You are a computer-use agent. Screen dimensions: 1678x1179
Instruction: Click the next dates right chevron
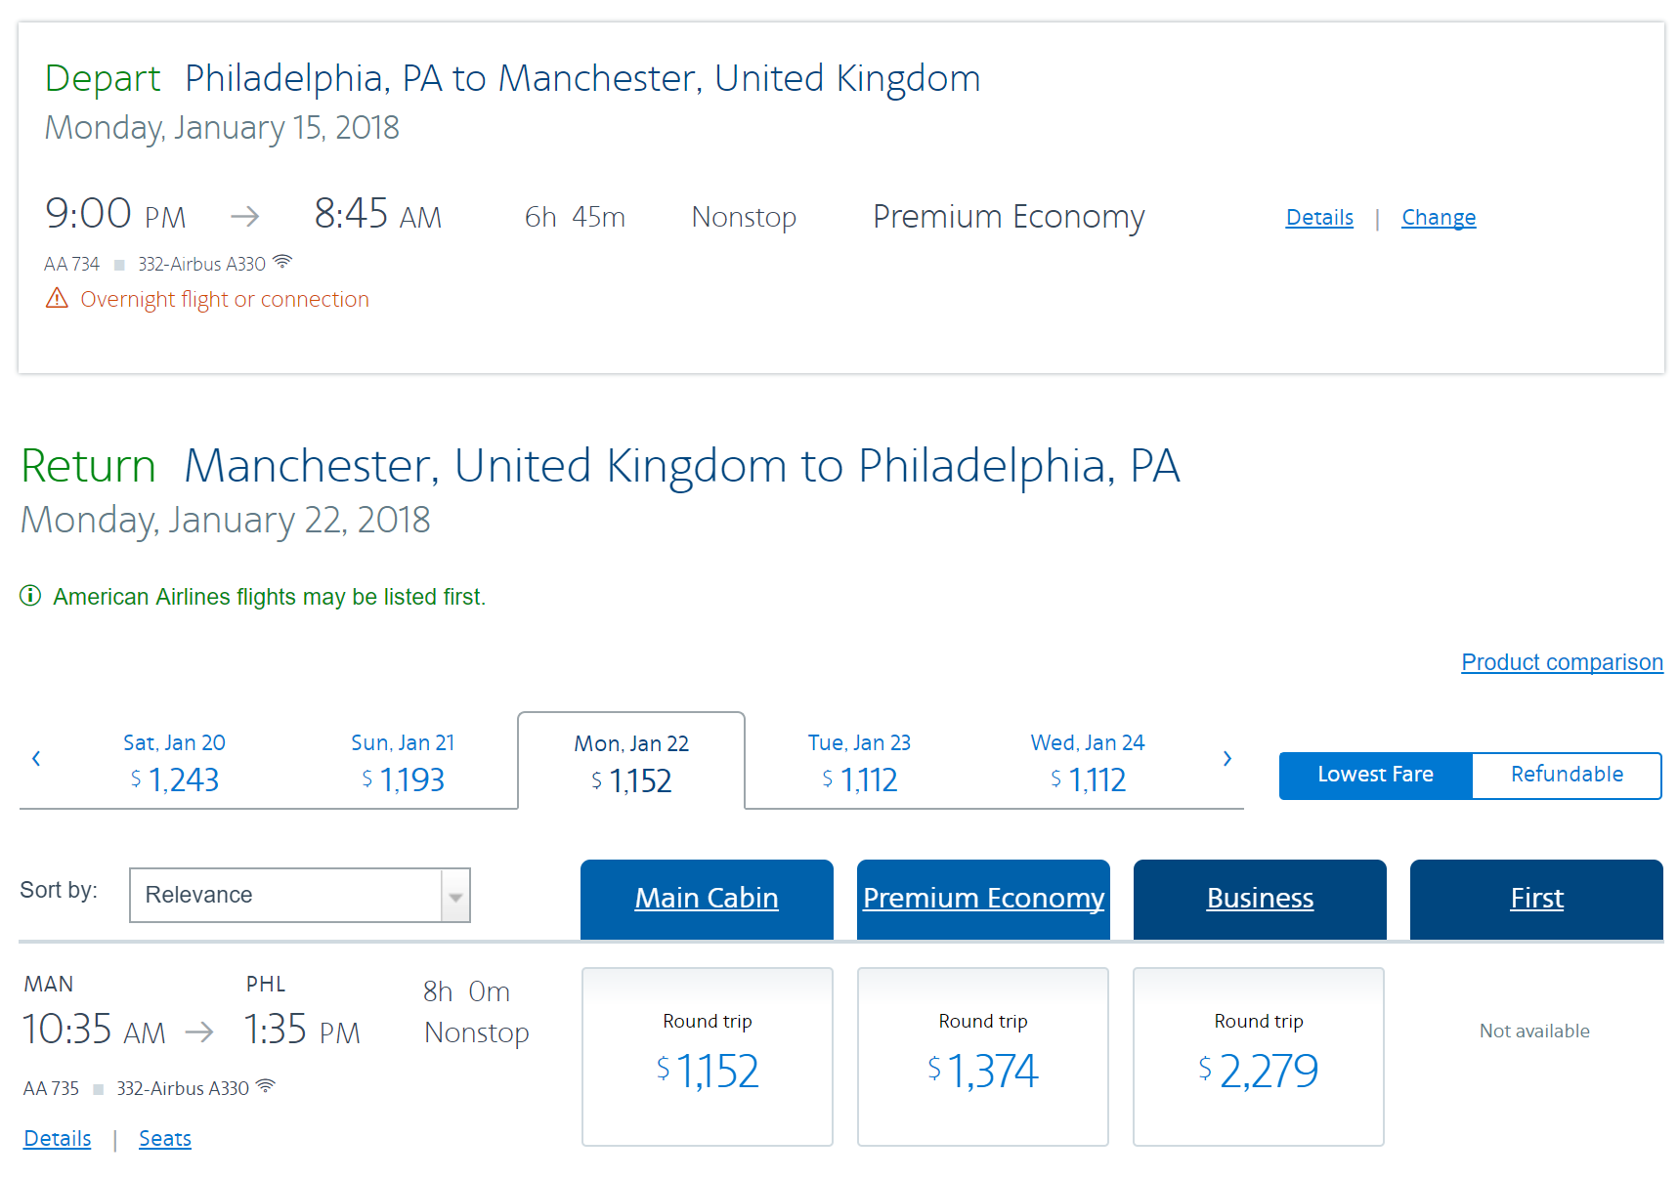point(1226,758)
